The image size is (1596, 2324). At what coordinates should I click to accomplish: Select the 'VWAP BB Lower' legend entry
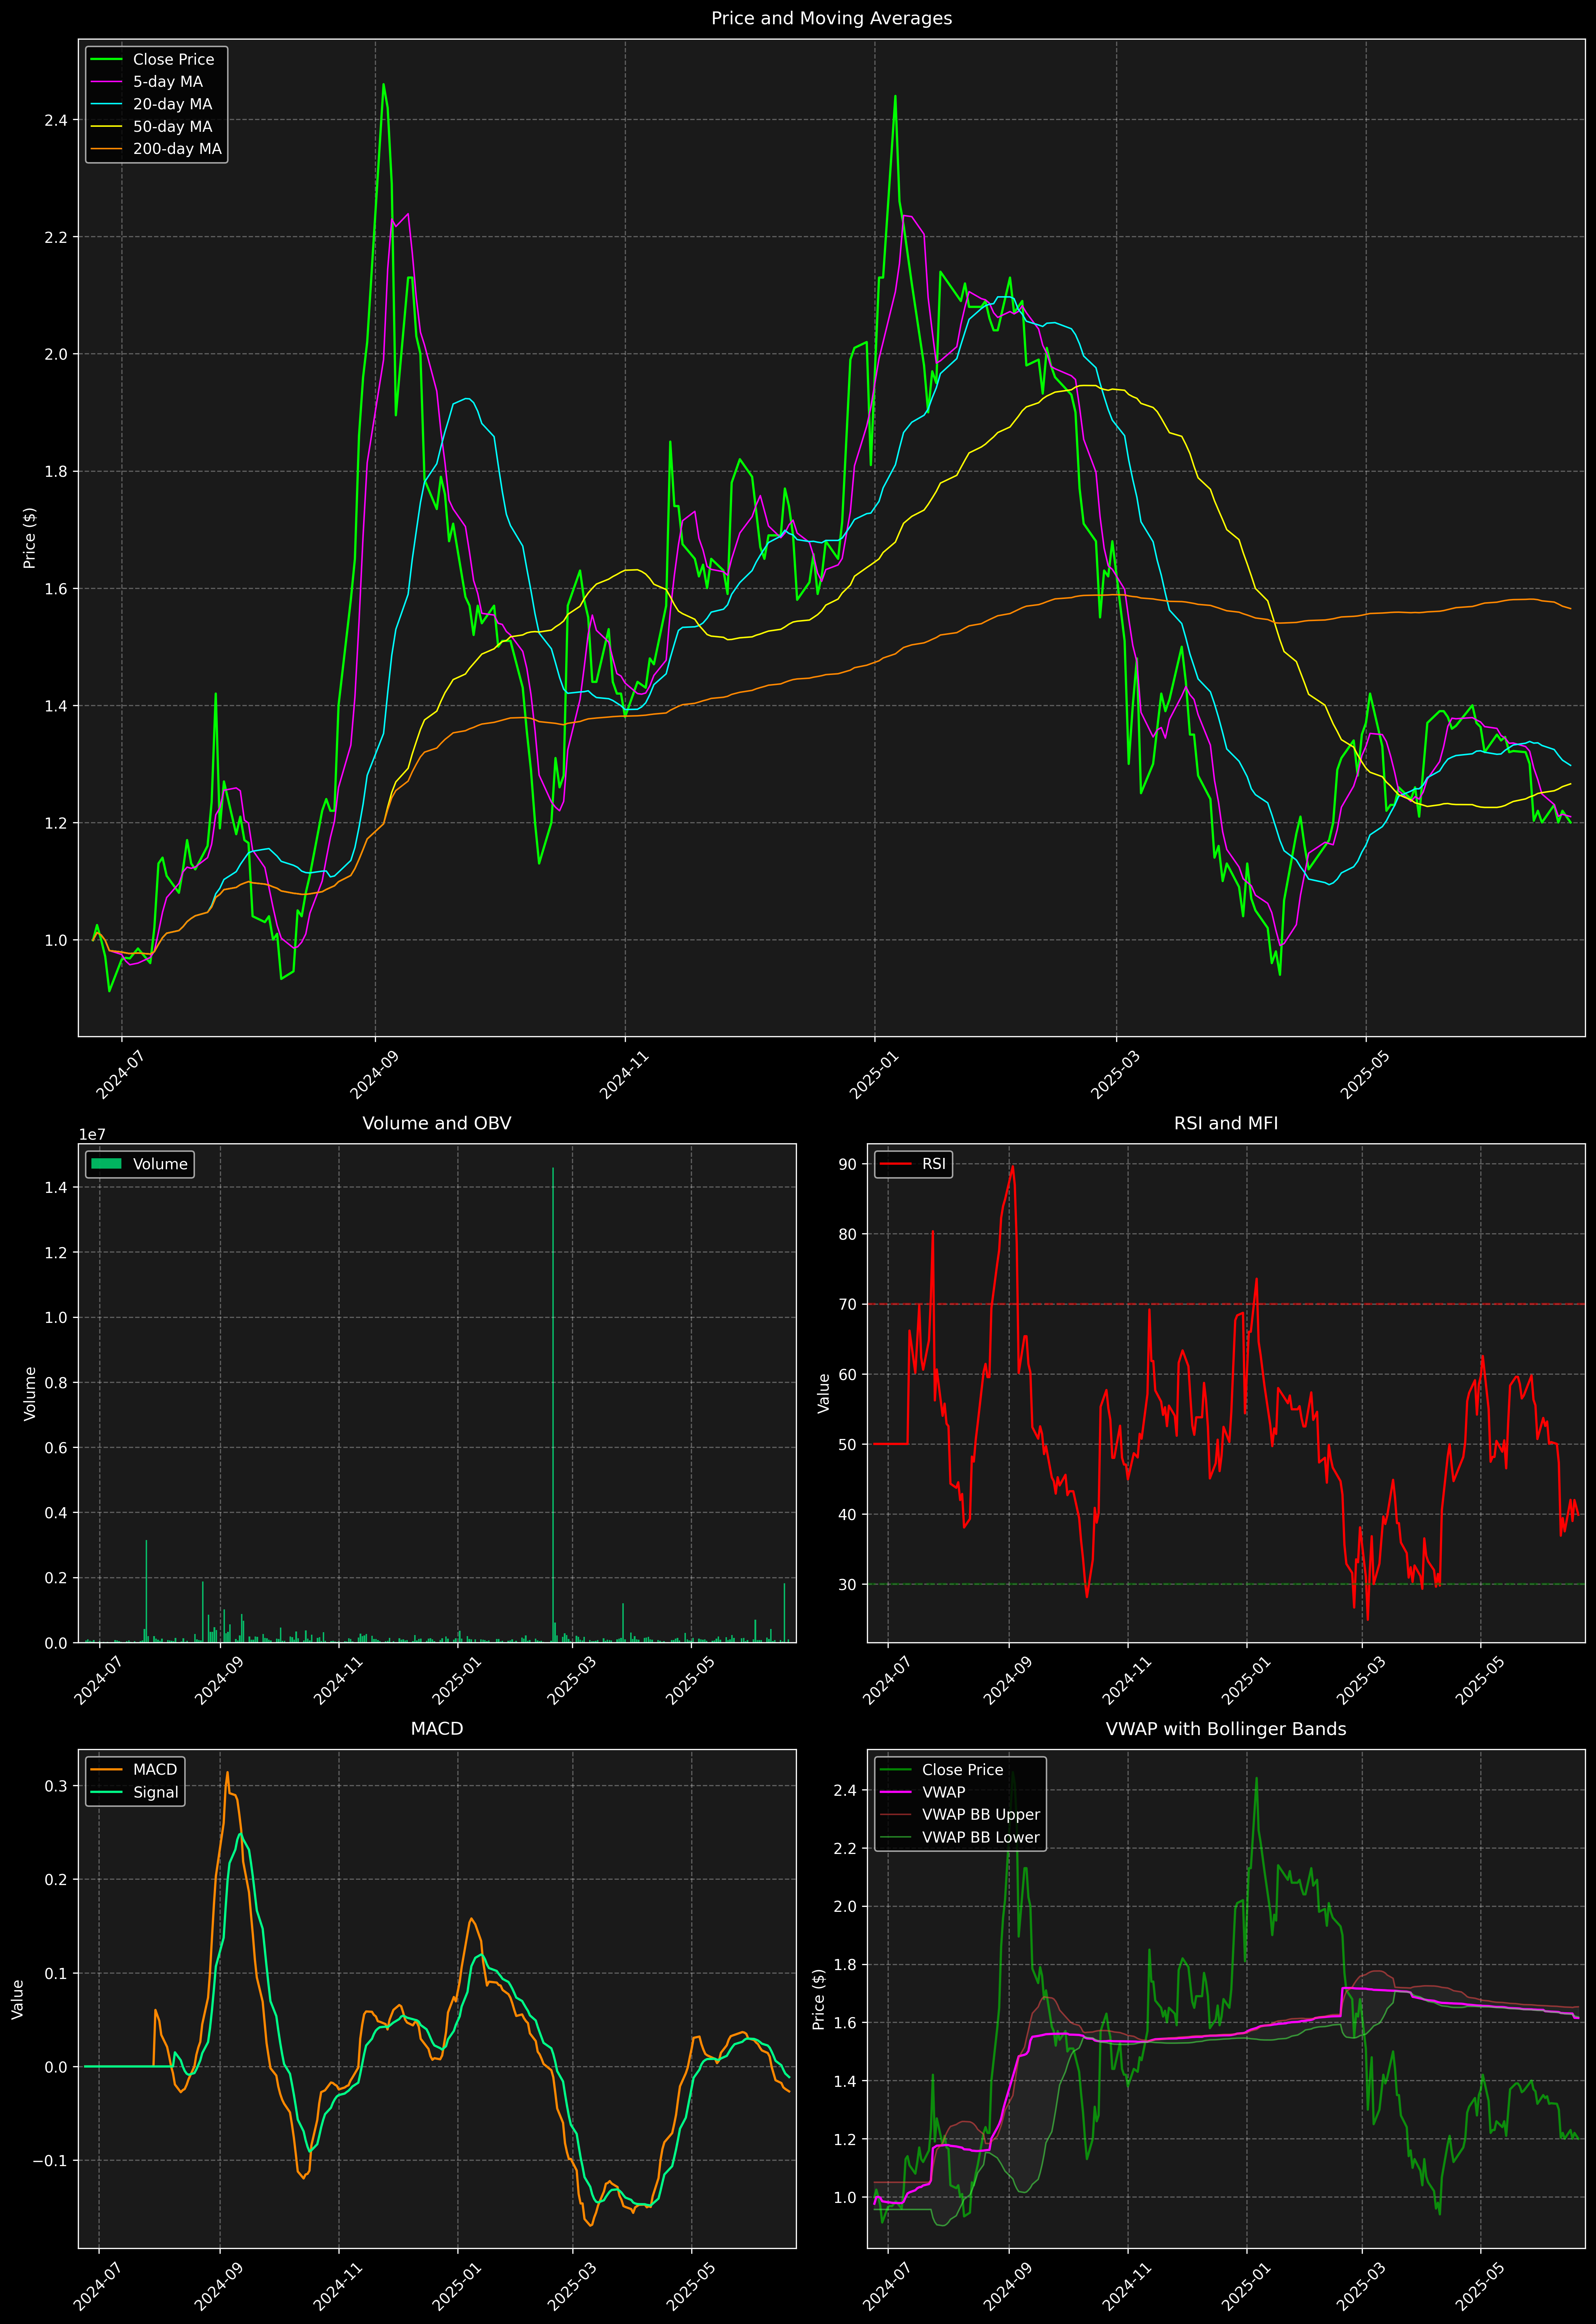960,1837
